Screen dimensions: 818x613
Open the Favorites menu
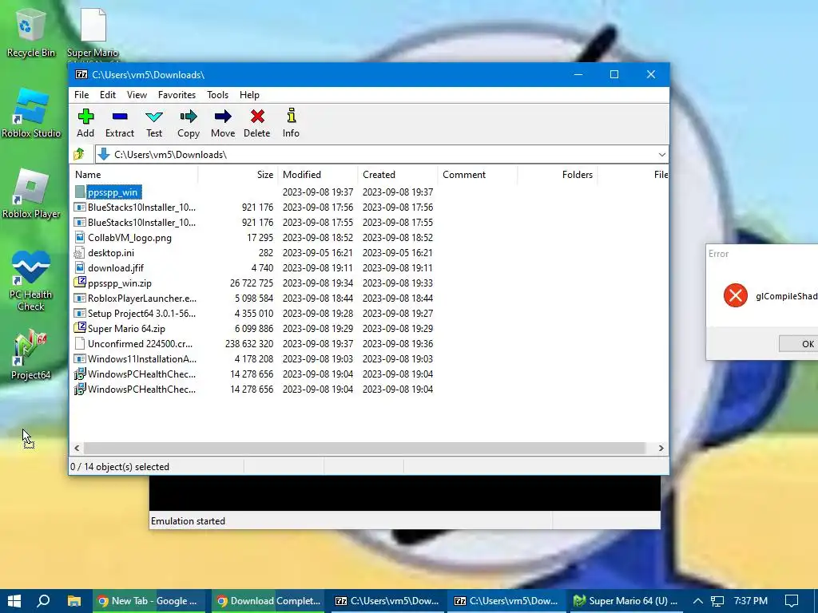[x=177, y=95]
